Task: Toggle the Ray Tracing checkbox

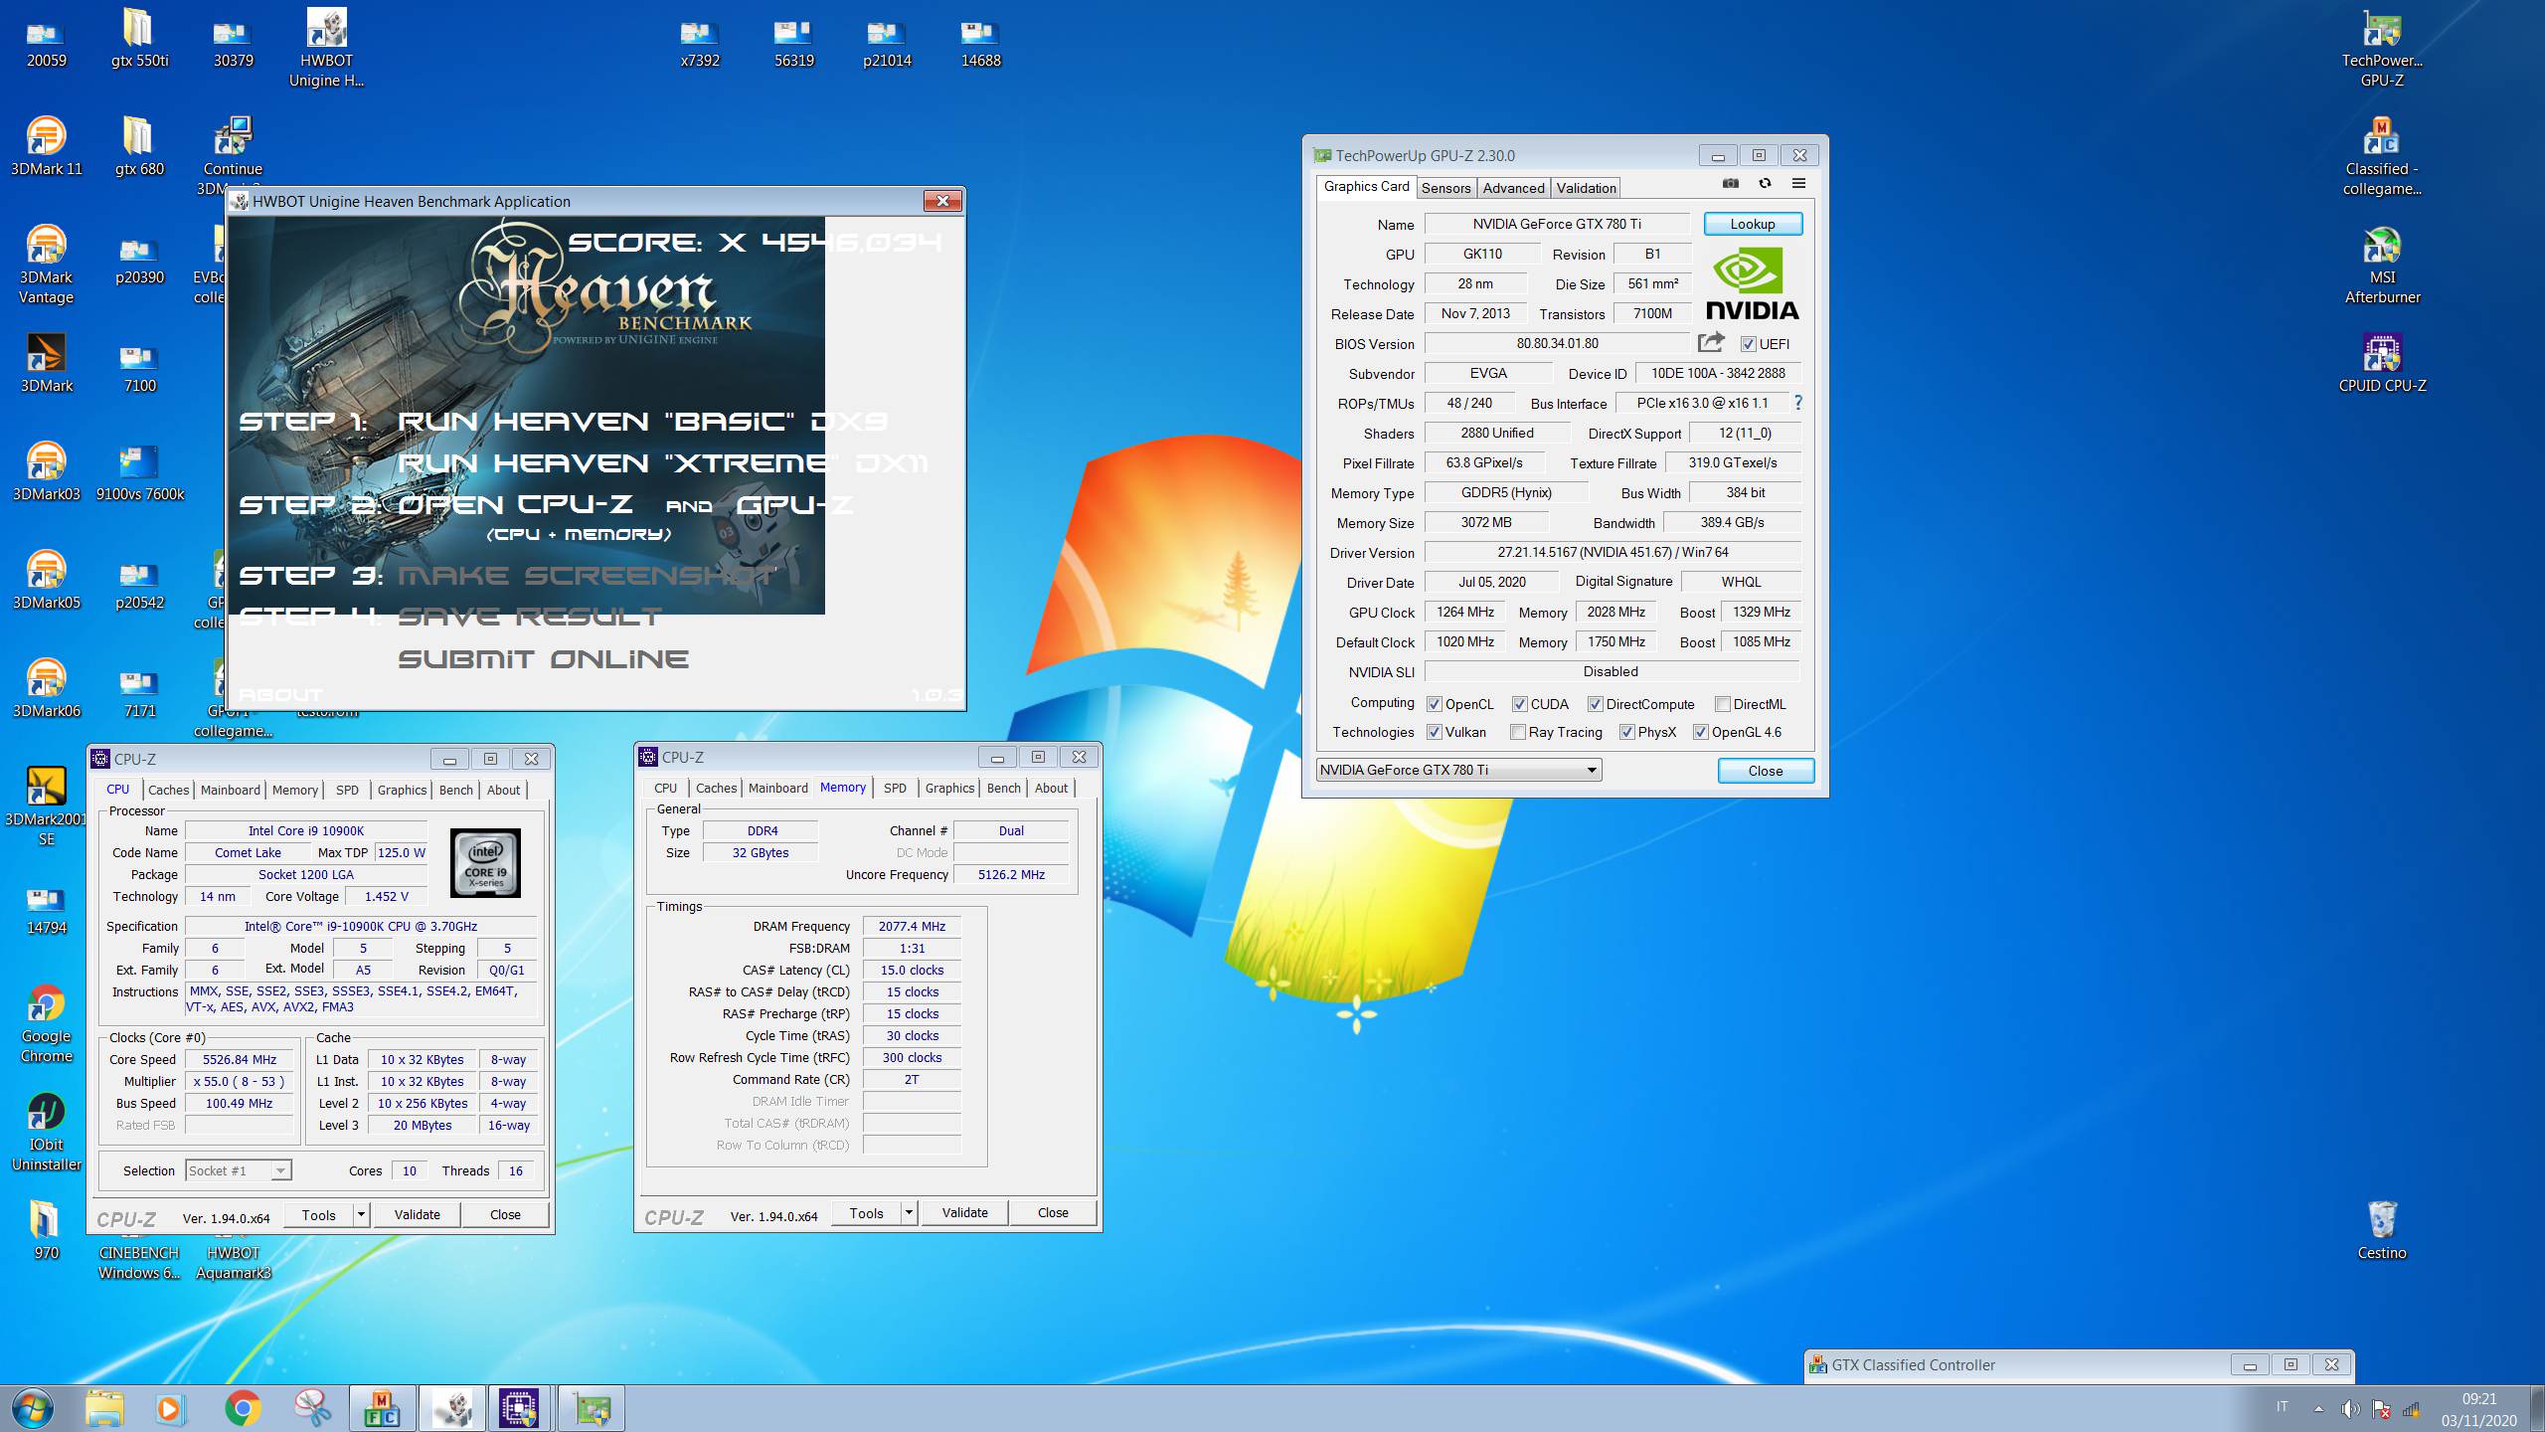Action: click(x=1518, y=732)
